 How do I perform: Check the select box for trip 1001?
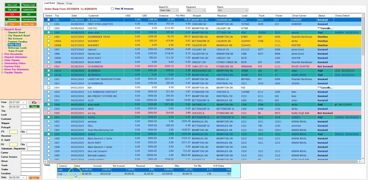[49, 20]
